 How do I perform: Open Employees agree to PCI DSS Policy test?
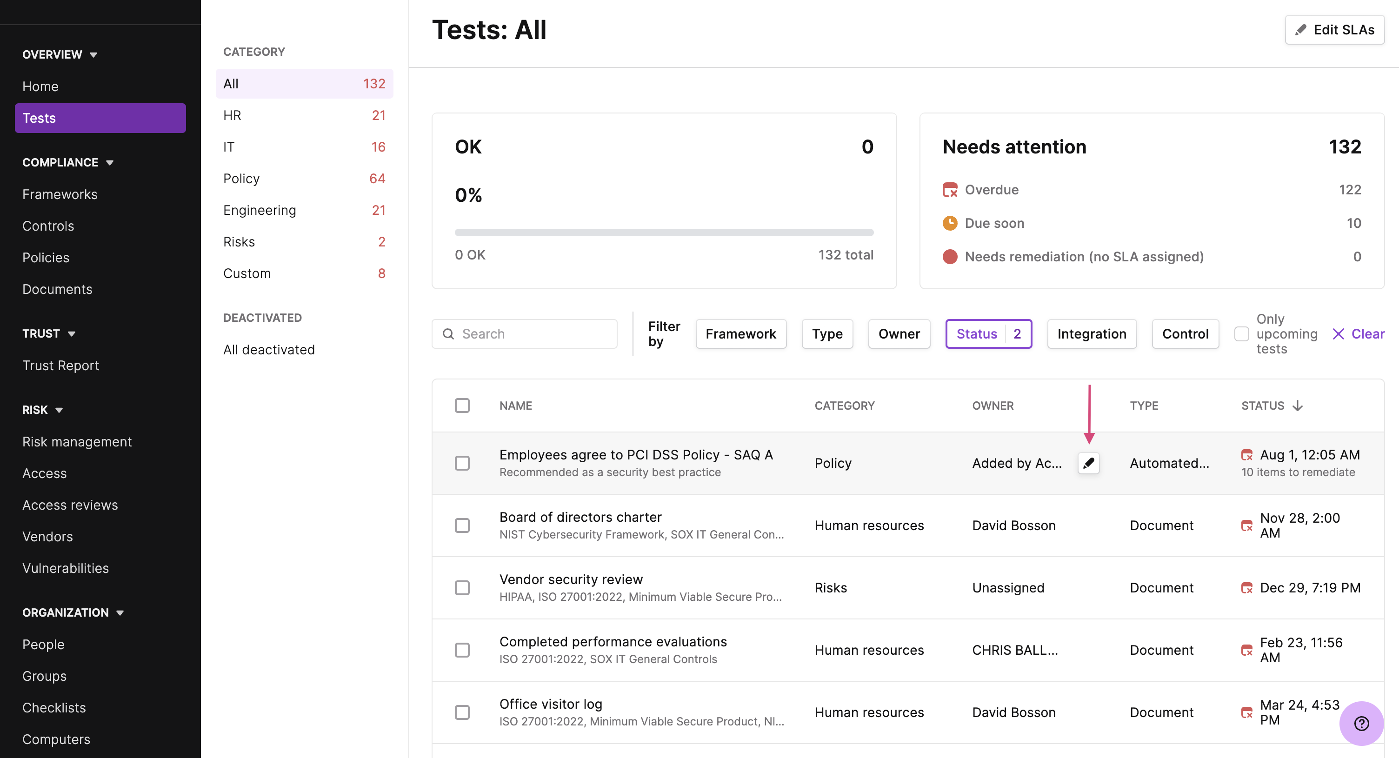point(636,454)
